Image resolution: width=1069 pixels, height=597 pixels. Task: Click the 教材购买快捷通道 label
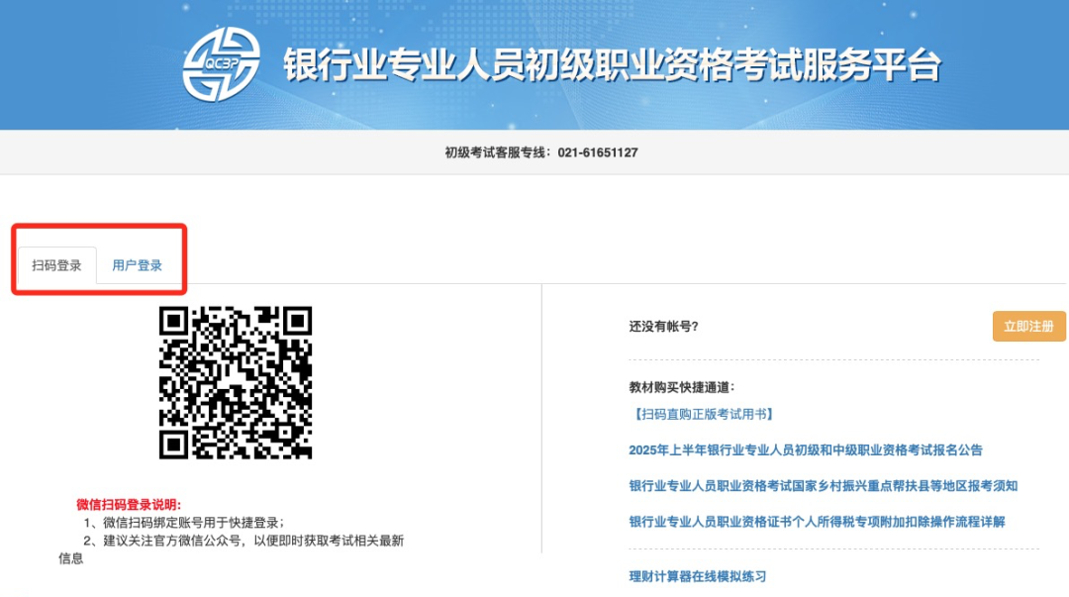pos(681,387)
